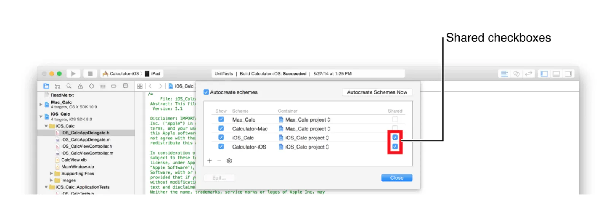The width and height of the screenshot is (608, 197).
Task: Open container popup for iOS_Calc scheme
Action: click(x=304, y=138)
